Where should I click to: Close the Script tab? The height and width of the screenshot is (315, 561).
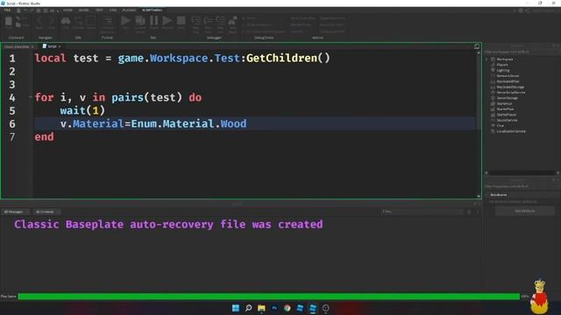pos(60,46)
